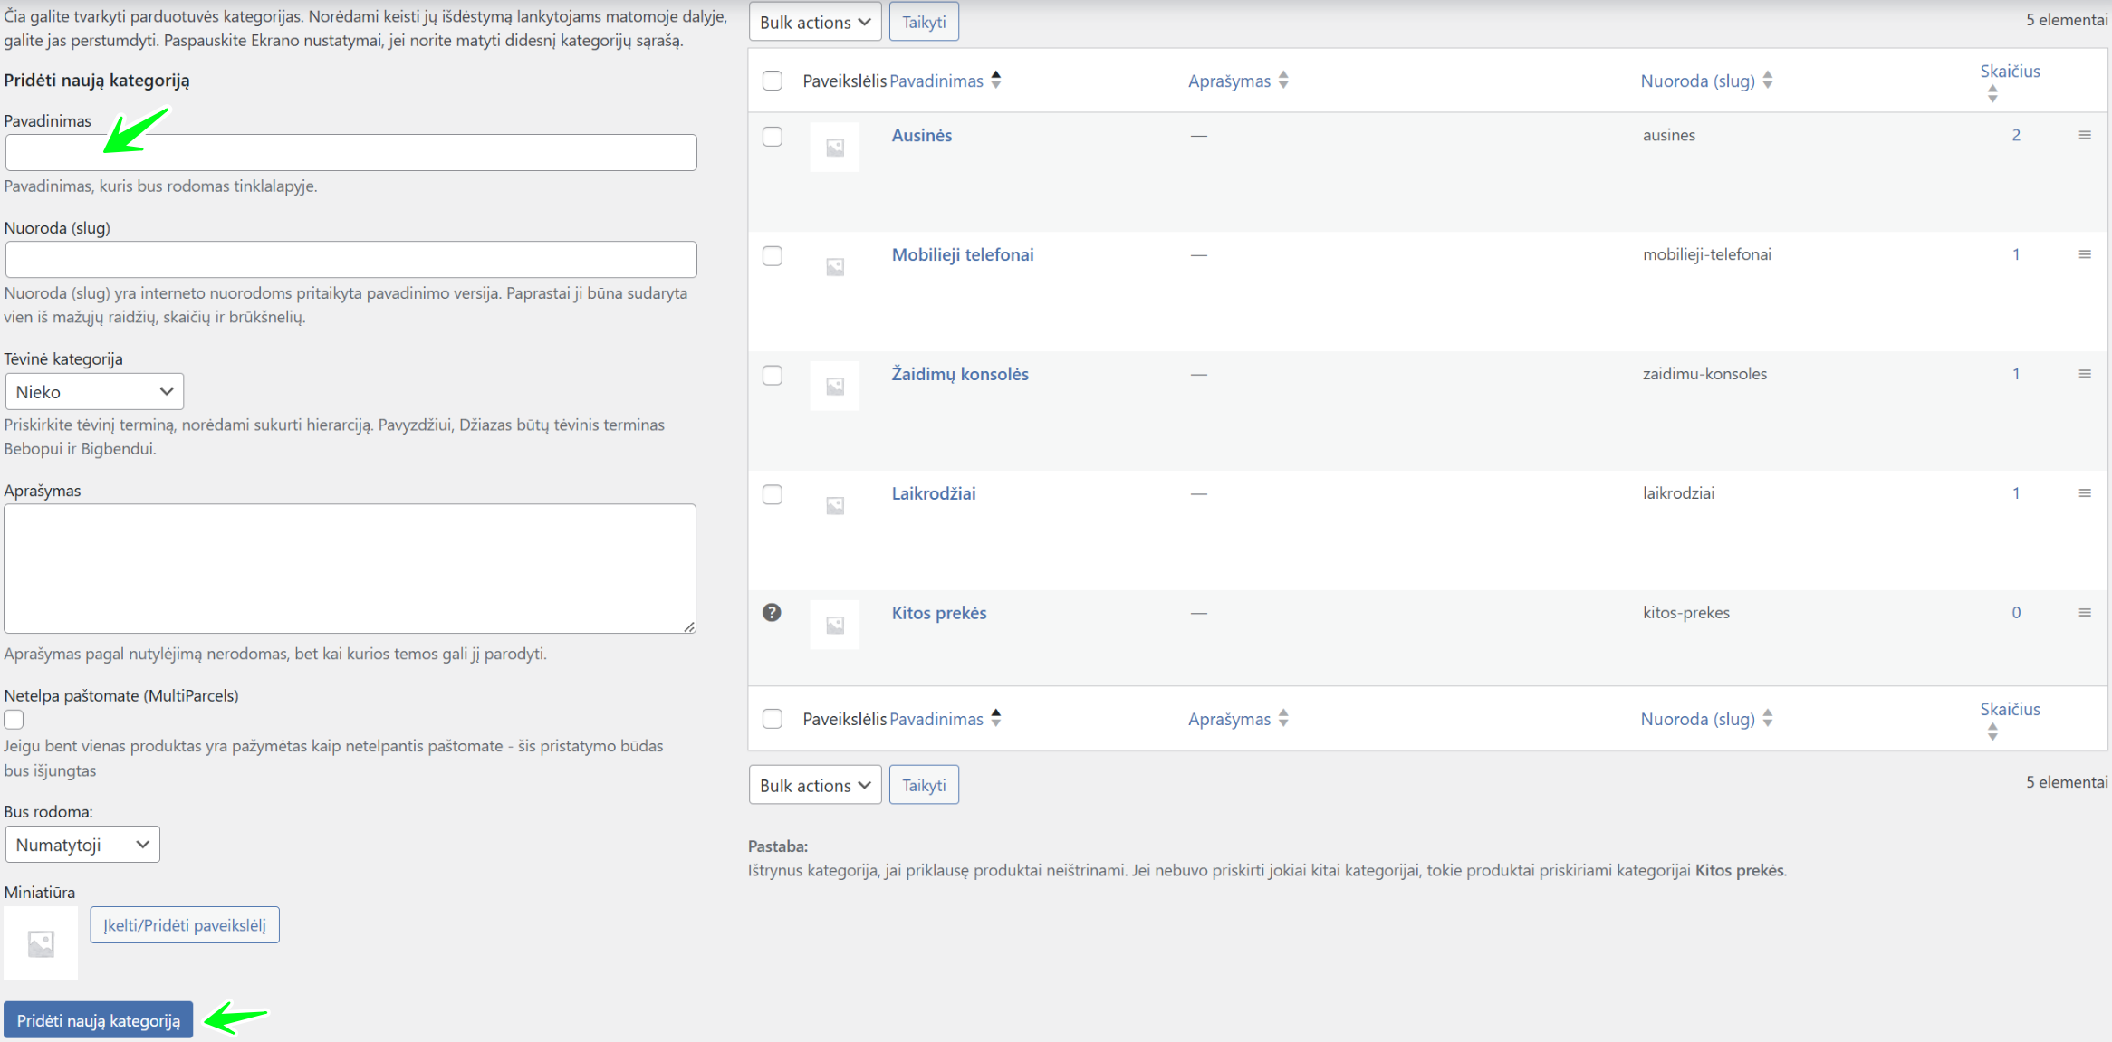Open the top Bulk actions dropdown
2112x1042 pixels.
pos(814,22)
